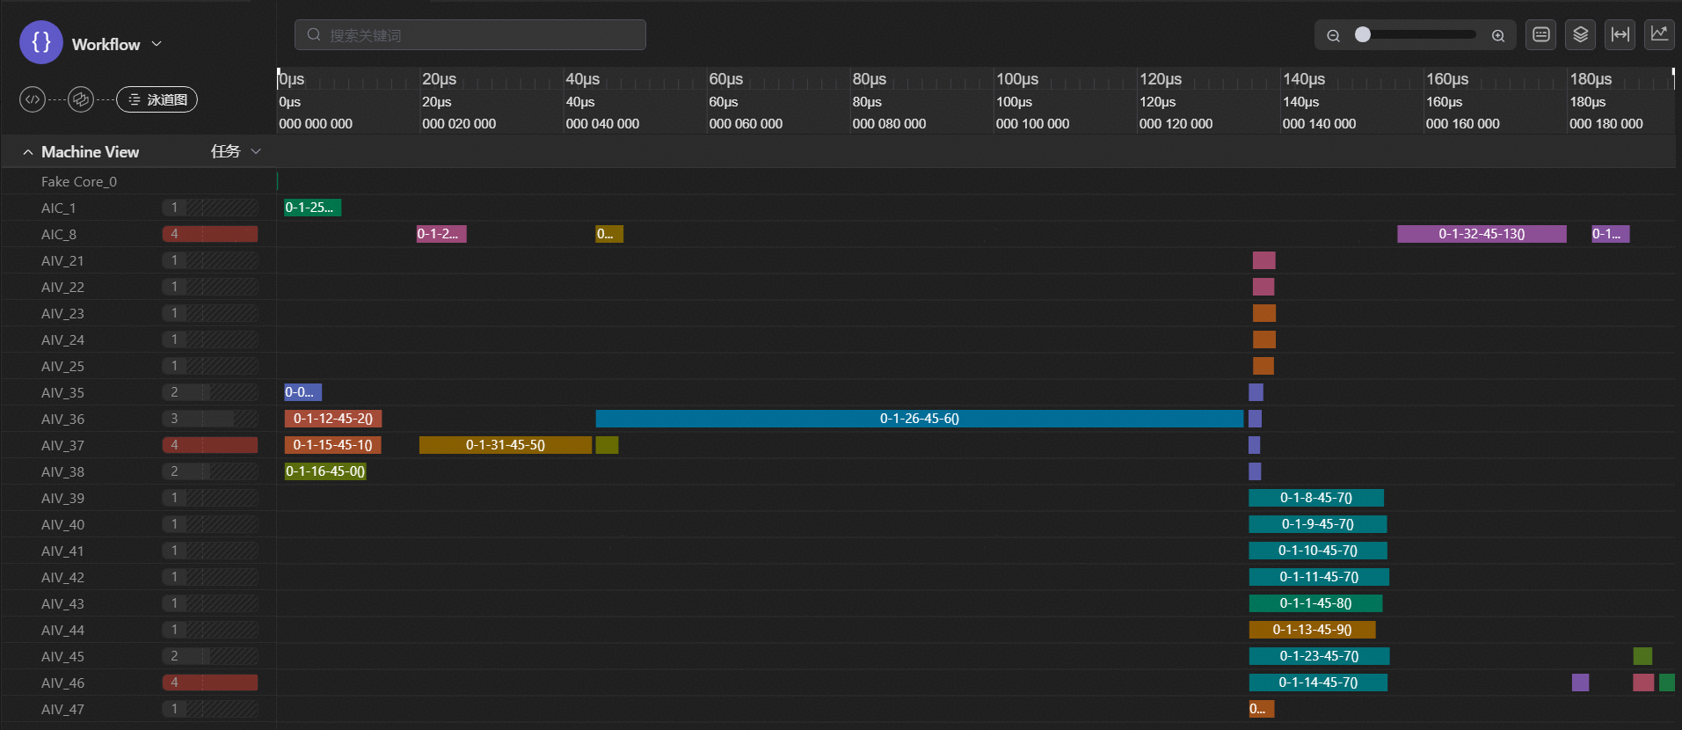Click the zoom out magnifier icon

[1333, 35]
